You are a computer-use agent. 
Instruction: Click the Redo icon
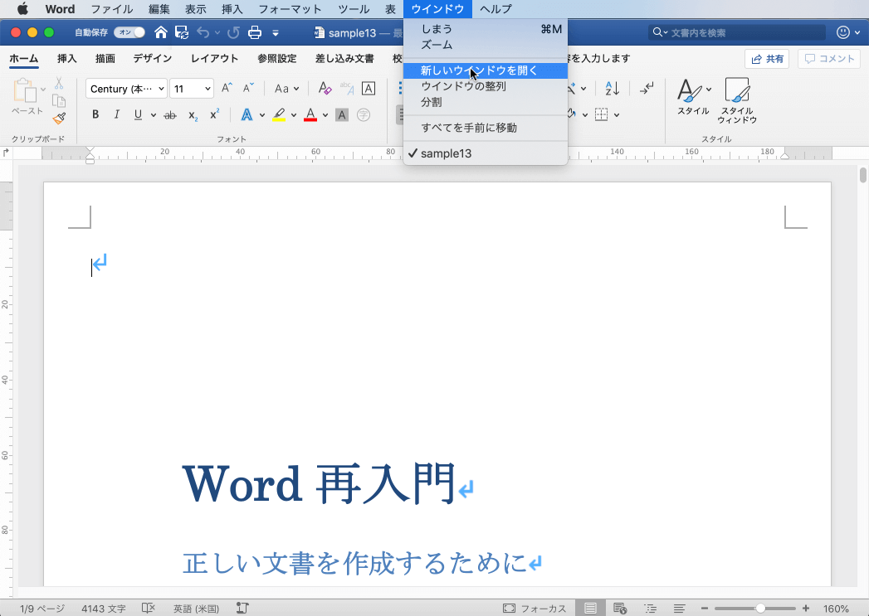point(233,32)
